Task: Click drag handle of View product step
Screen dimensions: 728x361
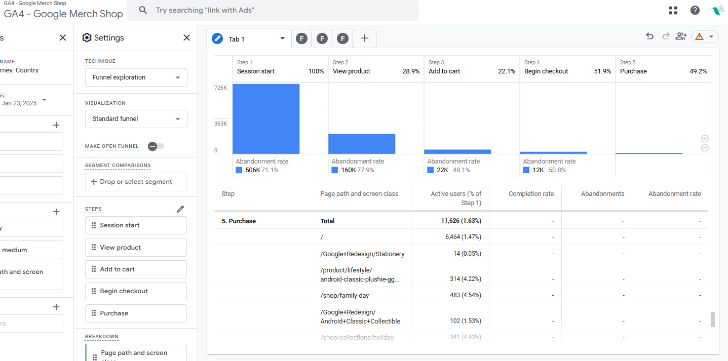Action: 94,248
